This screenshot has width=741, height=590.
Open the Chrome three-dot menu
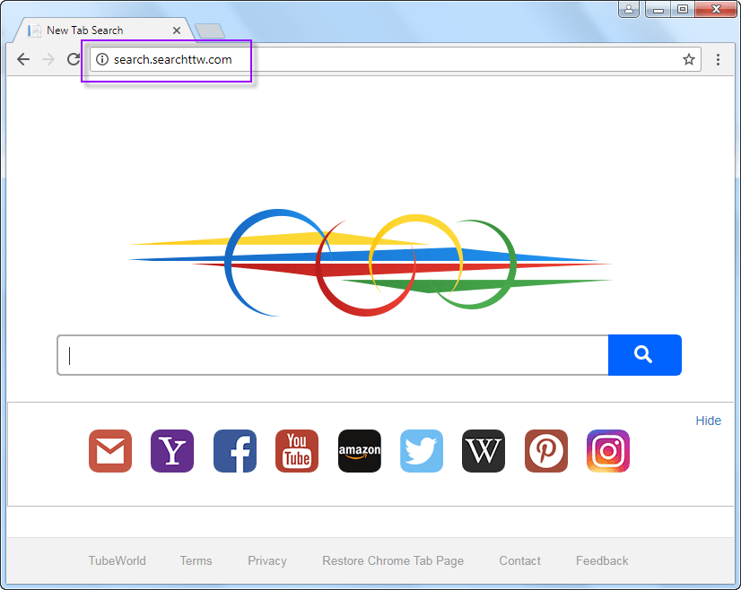(x=718, y=59)
